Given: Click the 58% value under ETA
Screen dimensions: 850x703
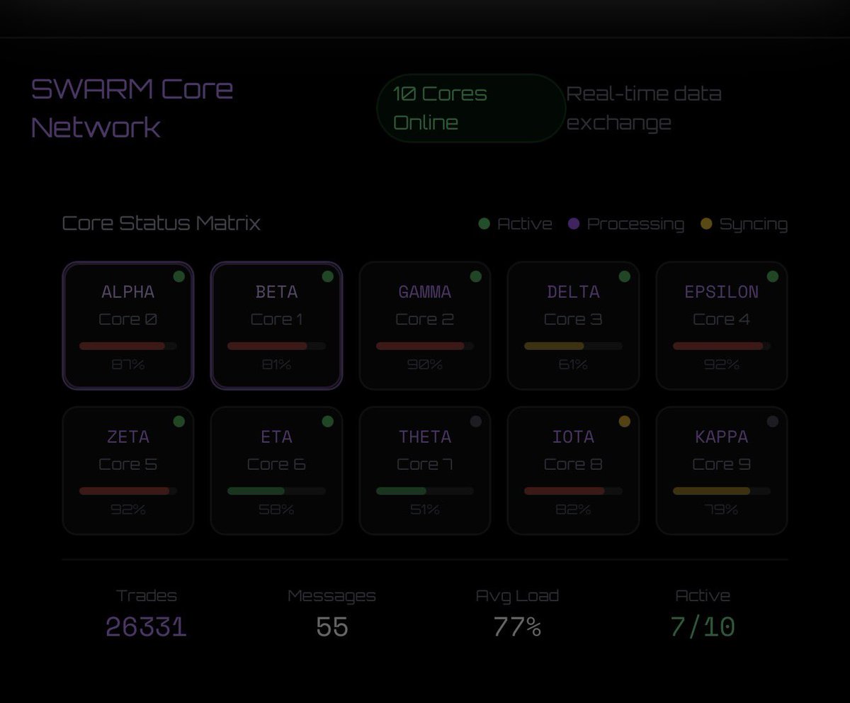Looking at the screenshot, I should pyautogui.click(x=277, y=510).
